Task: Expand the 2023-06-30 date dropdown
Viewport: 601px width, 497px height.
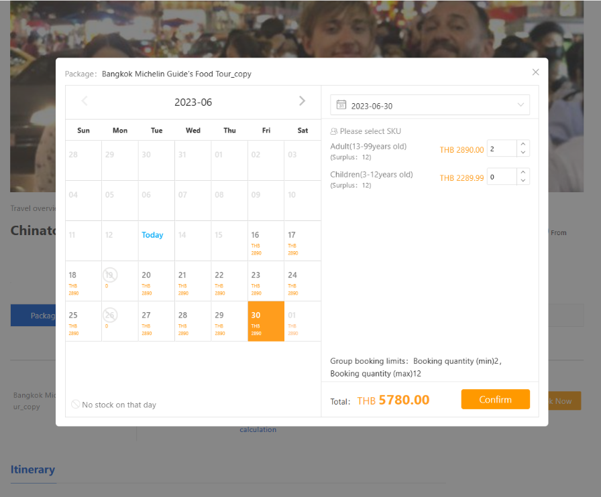Action: tap(521, 105)
